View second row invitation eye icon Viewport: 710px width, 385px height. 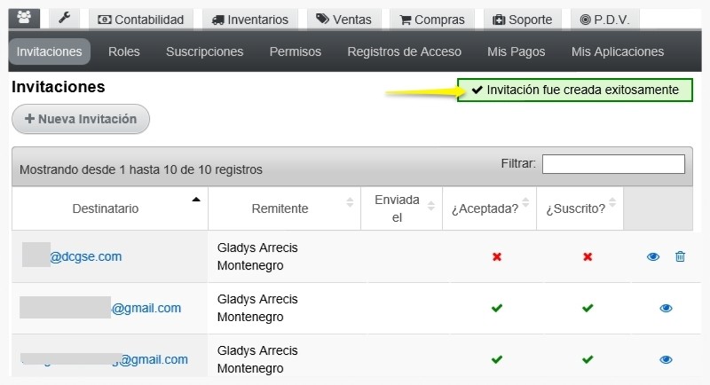(666, 309)
